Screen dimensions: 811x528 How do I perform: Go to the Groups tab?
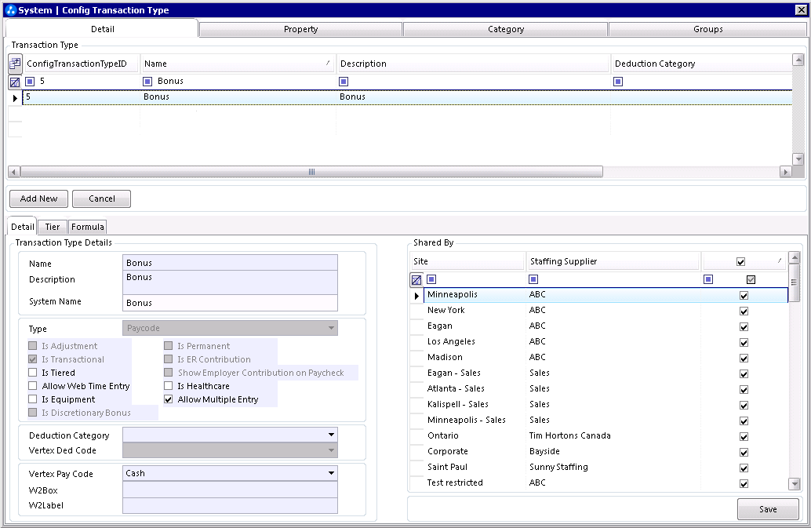pyautogui.click(x=708, y=30)
